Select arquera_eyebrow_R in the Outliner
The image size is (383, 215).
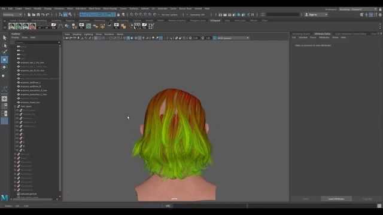tap(31, 86)
